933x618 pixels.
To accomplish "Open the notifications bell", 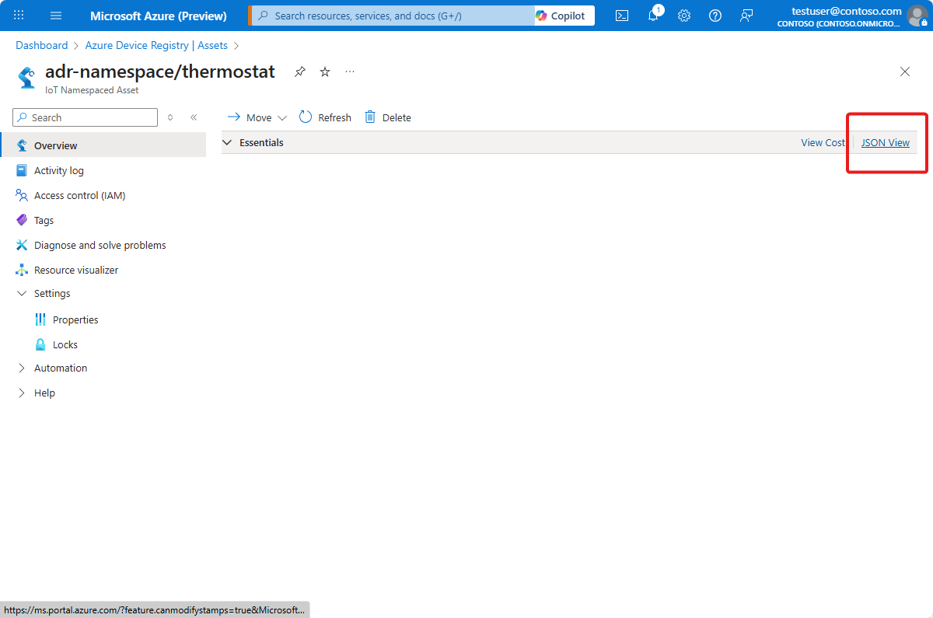I will 653,16.
